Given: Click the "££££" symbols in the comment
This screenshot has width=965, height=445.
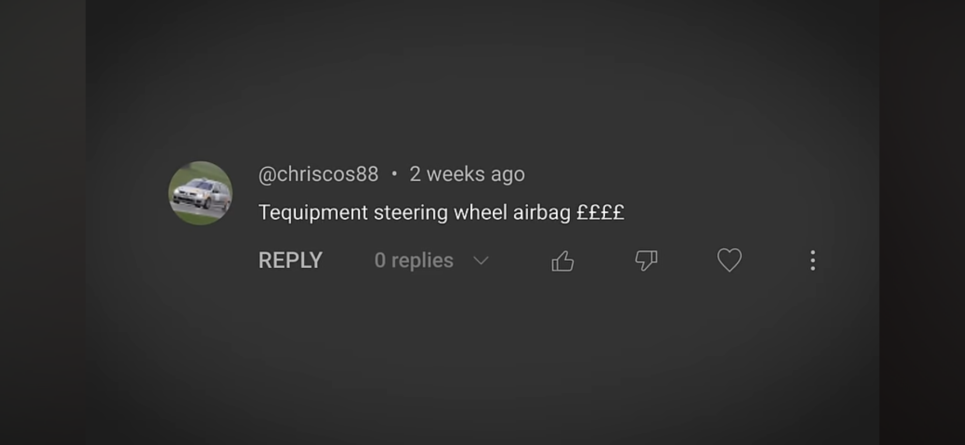Looking at the screenshot, I should point(600,212).
